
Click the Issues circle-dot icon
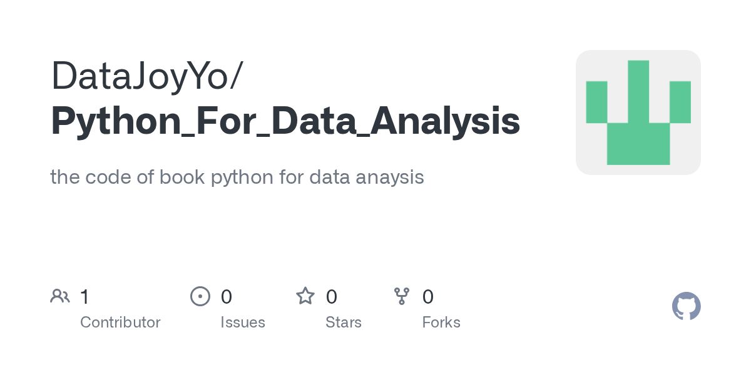point(200,296)
